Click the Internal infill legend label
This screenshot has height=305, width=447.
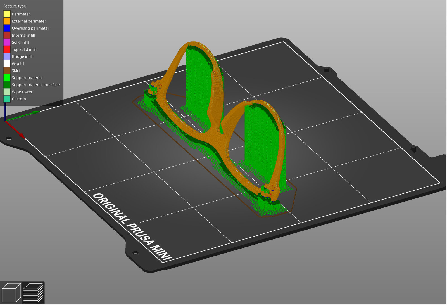pyautogui.click(x=23, y=35)
